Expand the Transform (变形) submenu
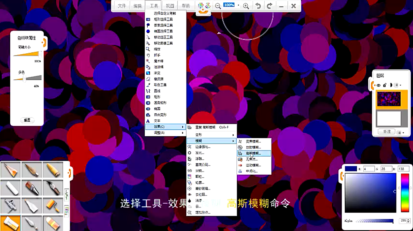The height and width of the screenshot is (231, 413). (x=212, y=135)
